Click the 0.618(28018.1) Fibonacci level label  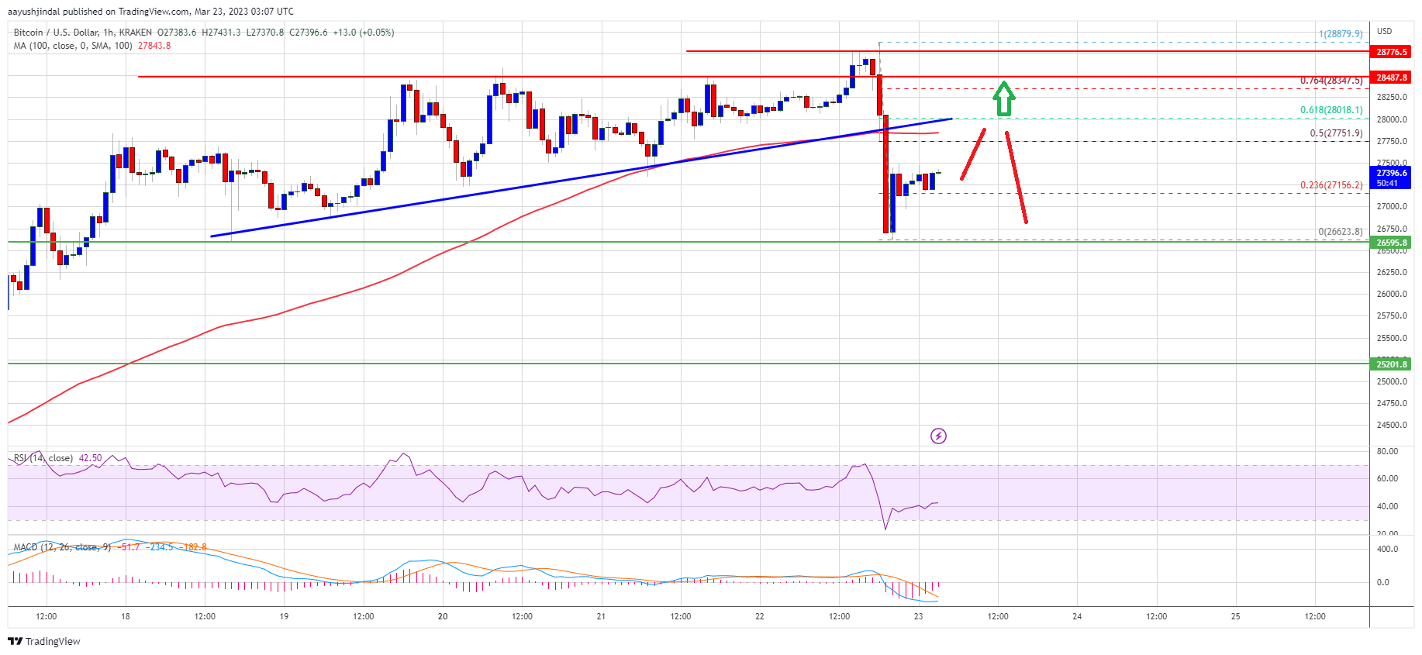pyautogui.click(x=1331, y=110)
